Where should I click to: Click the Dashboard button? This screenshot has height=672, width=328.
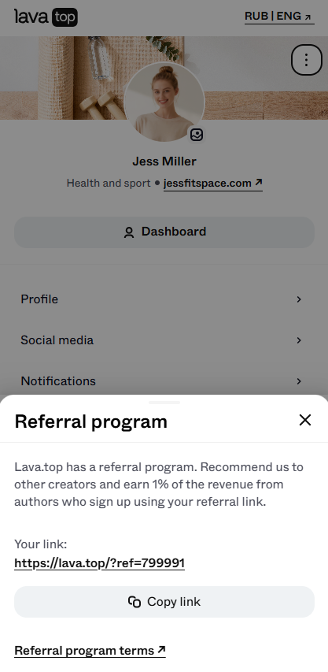[x=164, y=232]
